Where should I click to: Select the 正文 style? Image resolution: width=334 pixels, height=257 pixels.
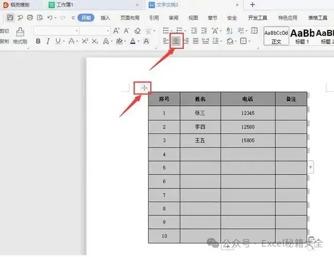[276, 36]
